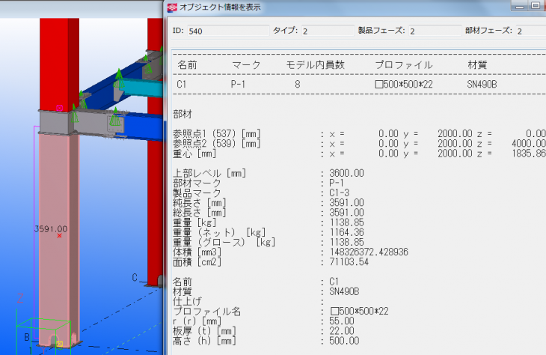Click the Tekla icon in the dialog title bar
546x355 pixels.
[172, 7]
